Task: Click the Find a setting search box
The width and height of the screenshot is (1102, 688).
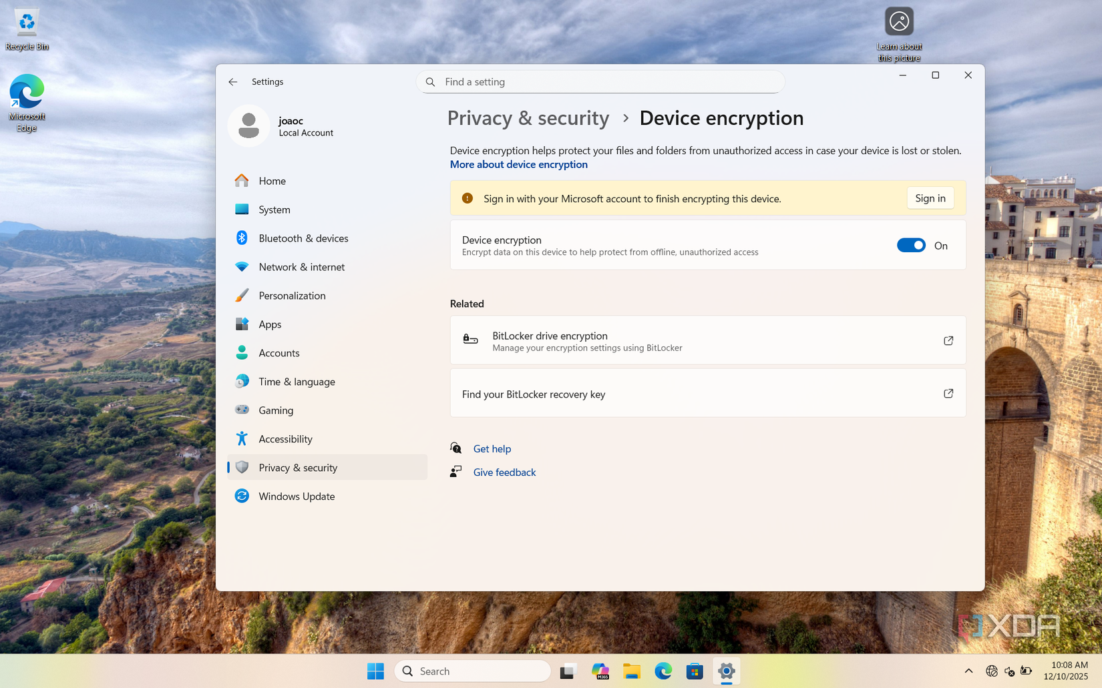Action: 599,81
